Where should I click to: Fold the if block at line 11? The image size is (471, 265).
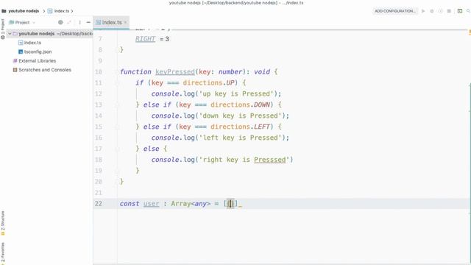[118, 83]
